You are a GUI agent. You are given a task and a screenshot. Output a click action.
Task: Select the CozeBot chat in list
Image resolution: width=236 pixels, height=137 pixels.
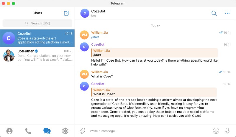pos(37,38)
